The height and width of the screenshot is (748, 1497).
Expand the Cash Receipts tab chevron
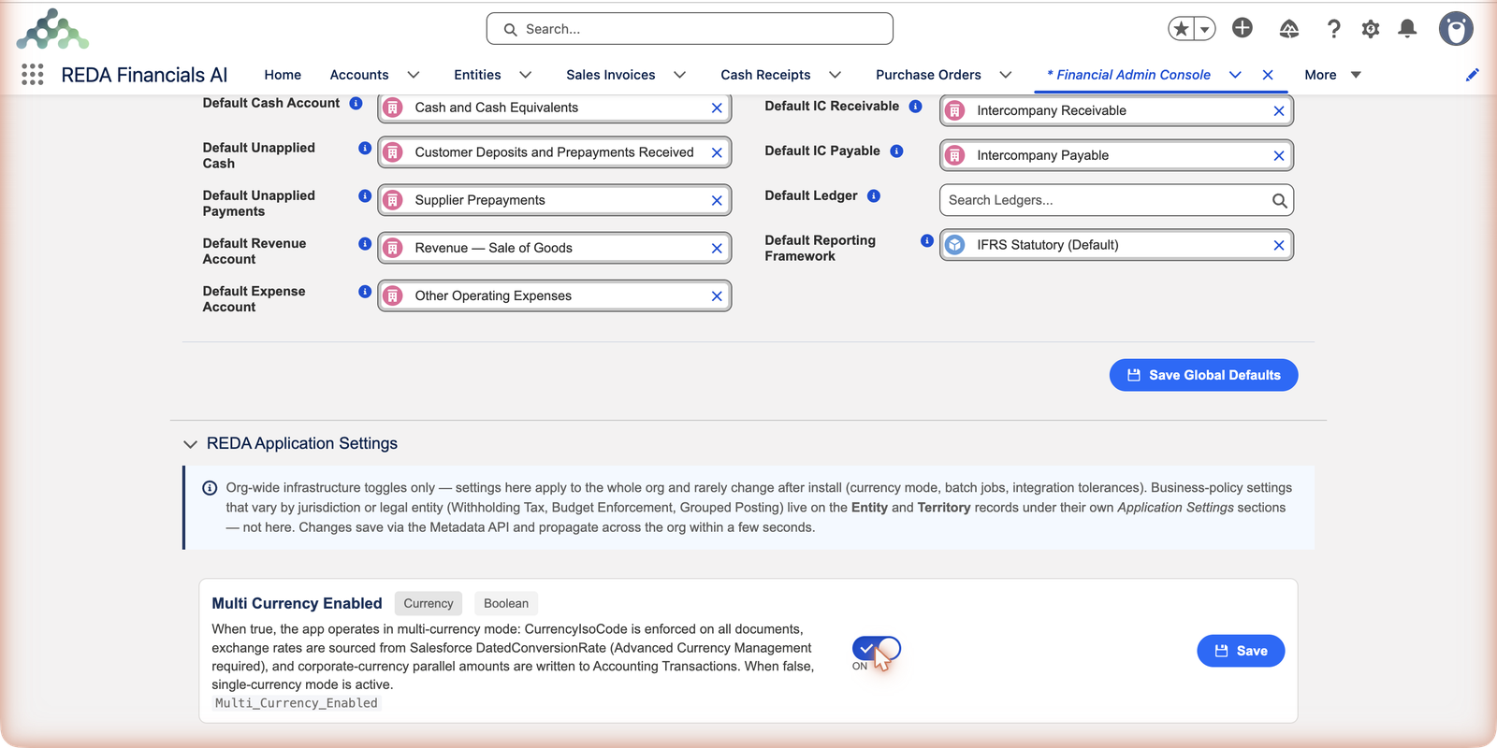[836, 75]
